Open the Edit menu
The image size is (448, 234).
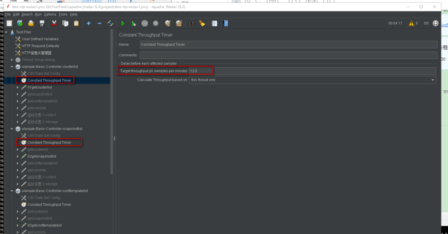[16, 14]
